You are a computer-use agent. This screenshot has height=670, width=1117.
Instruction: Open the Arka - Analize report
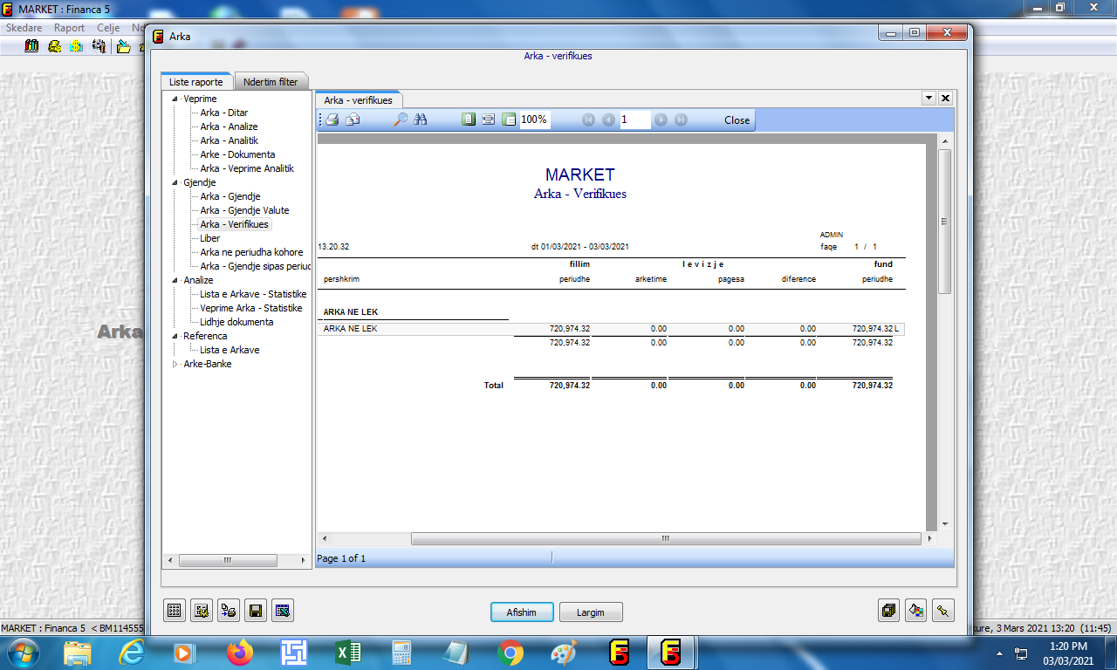pos(229,126)
